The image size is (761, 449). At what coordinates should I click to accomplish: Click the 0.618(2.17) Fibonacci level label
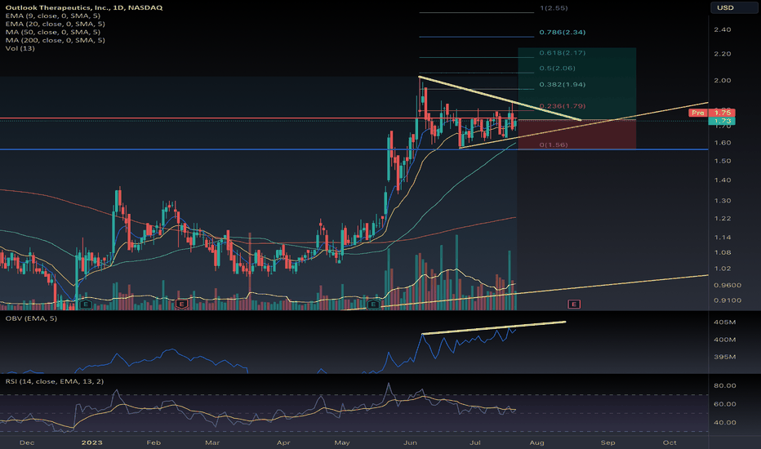[563, 53]
